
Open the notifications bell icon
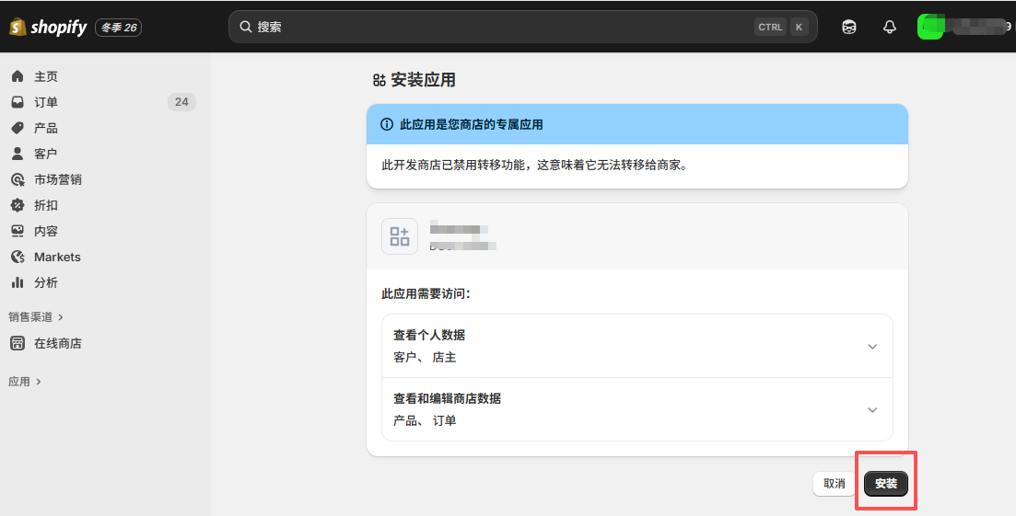(x=889, y=28)
